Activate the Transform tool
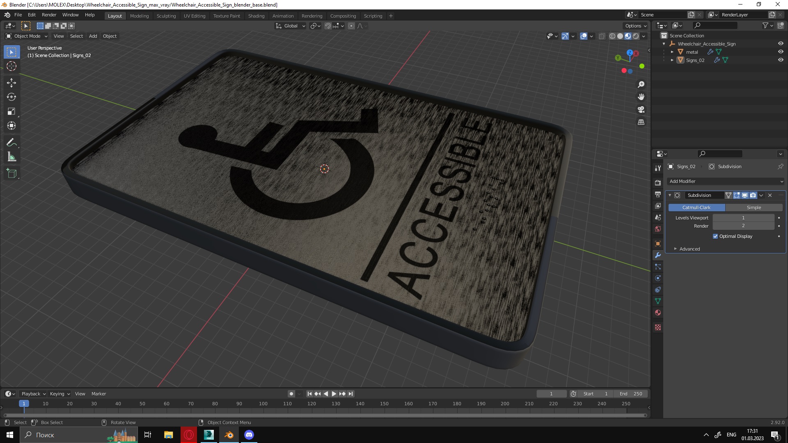The height and width of the screenshot is (443, 788). 11,126
